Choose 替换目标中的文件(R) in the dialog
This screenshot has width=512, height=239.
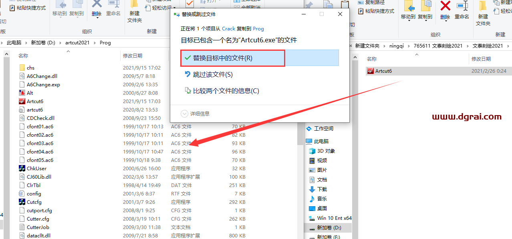[x=260, y=58]
